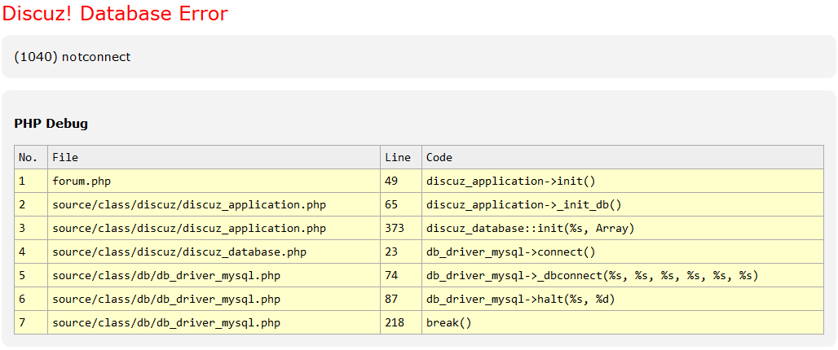
Task: Click row number 1 in No. column
Action: [x=31, y=181]
